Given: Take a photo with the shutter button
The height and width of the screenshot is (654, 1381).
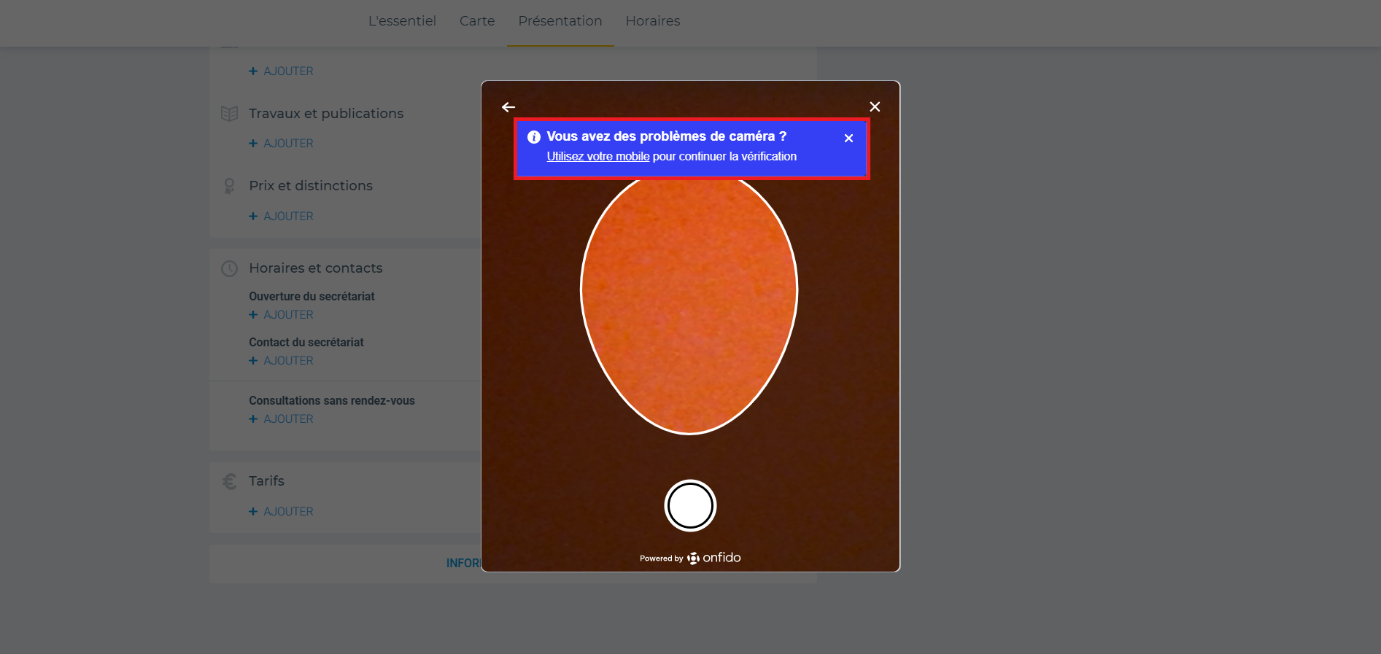Looking at the screenshot, I should (x=690, y=506).
